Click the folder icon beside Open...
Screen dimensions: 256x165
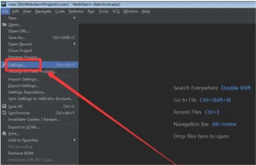click(x=4, y=24)
